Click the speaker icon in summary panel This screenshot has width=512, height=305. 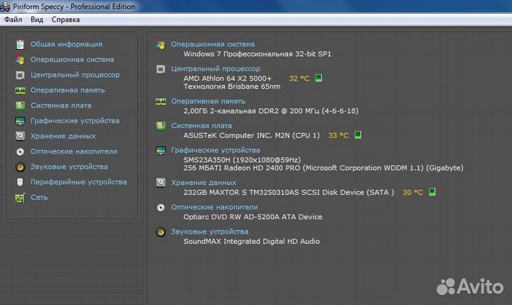(161, 232)
